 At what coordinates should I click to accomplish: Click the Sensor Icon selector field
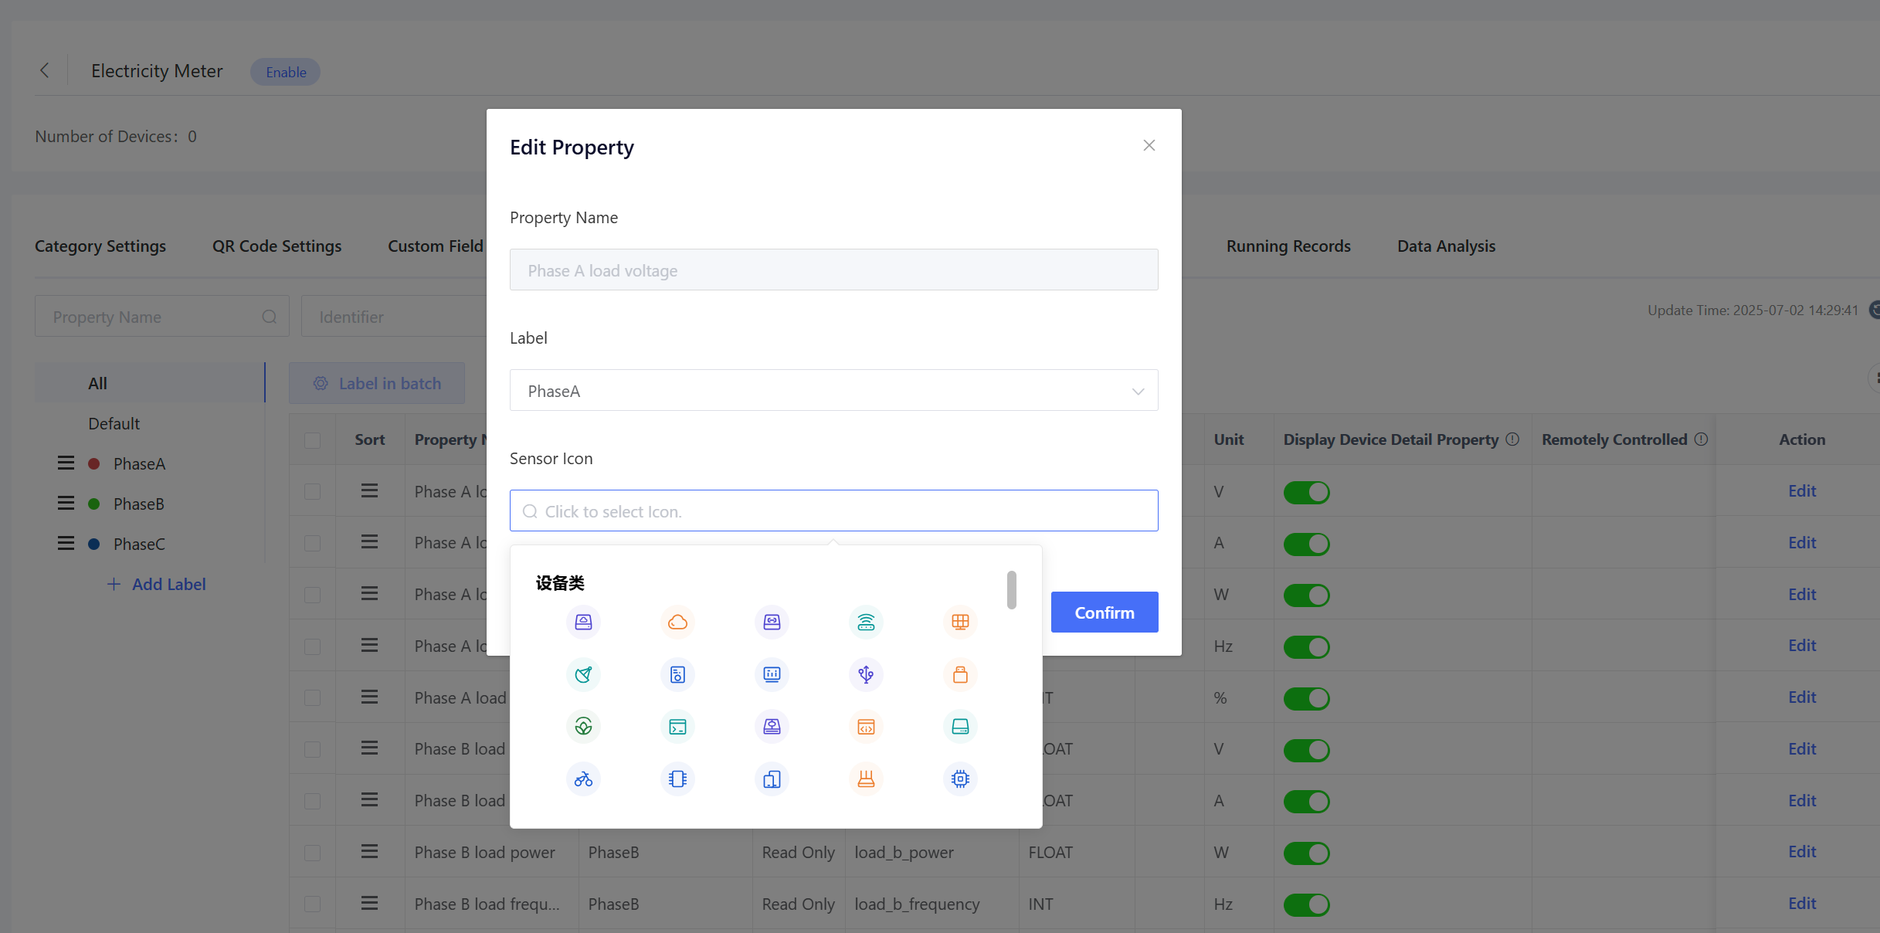pyautogui.click(x=833, y=511)
